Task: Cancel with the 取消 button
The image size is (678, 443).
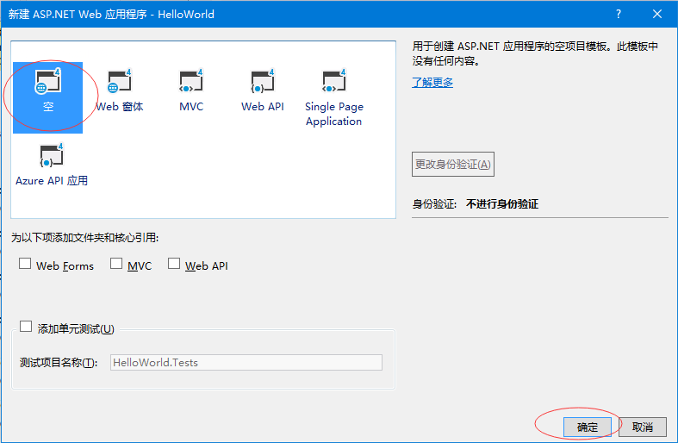Action: [x=643, y=427]
